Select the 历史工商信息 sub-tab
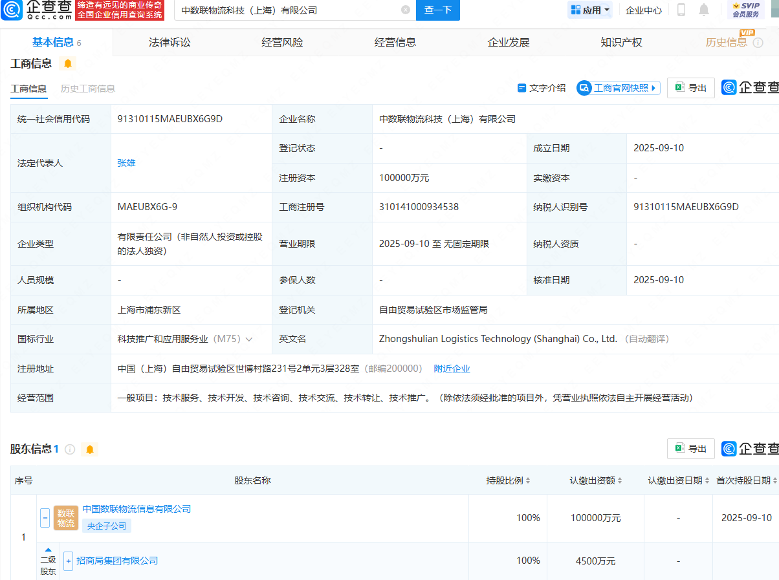 click(x=88, y=89)
